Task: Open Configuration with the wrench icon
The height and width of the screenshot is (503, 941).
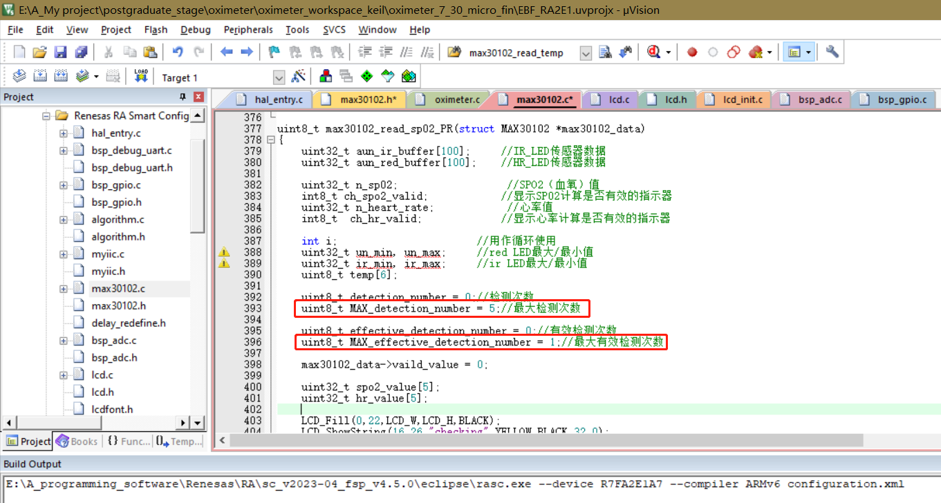Action: tap(832, 53)
